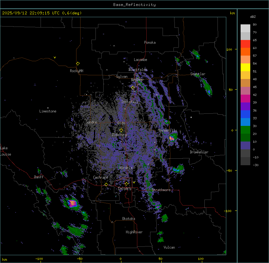
Task: Select the Sundre label
Action: [x=91, y=122]
